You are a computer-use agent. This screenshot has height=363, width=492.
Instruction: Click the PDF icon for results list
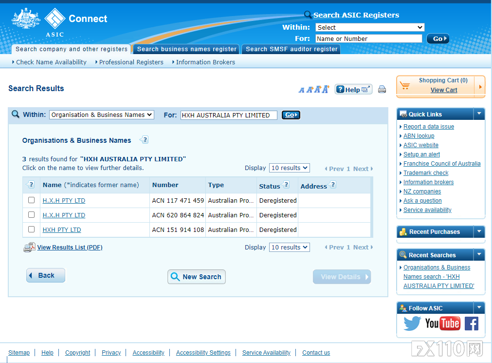click(x=29, y=248)
